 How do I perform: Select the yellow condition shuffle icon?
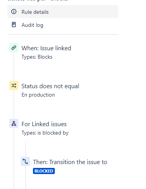(14, 85)
